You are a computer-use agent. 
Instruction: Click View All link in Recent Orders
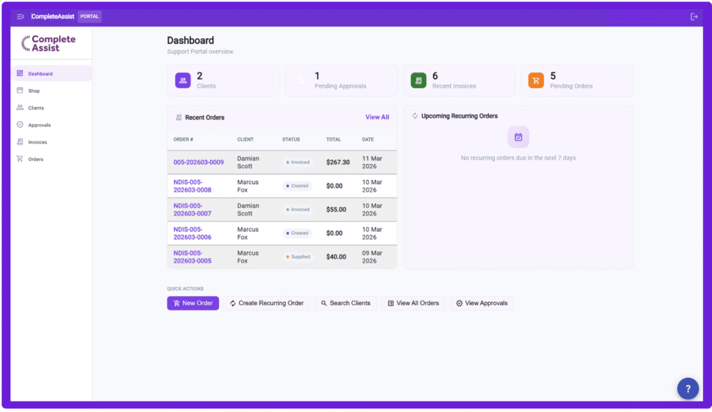[x=377, y=117]
